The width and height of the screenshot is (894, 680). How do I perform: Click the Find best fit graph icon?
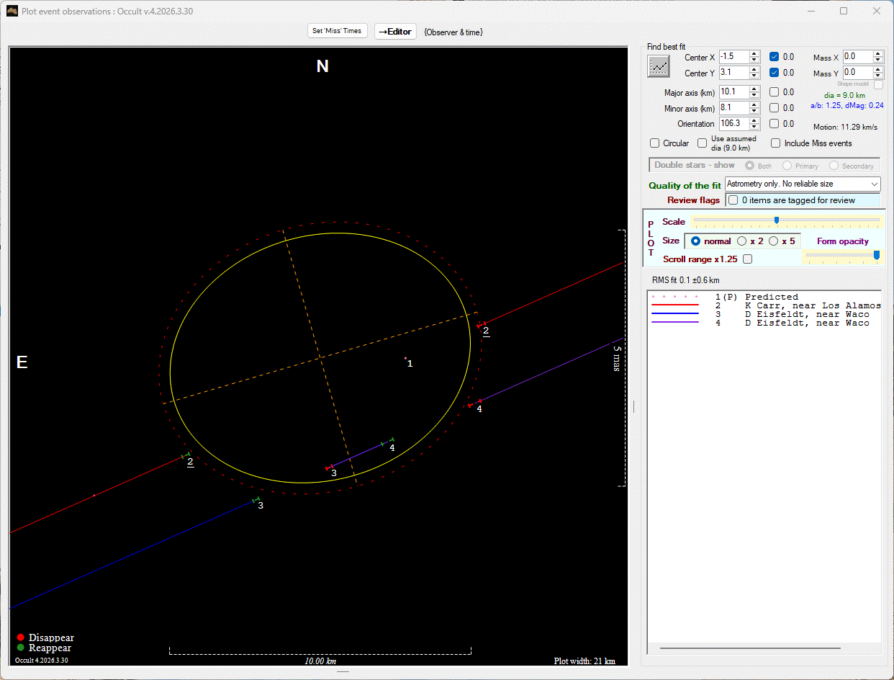(659, 66)
